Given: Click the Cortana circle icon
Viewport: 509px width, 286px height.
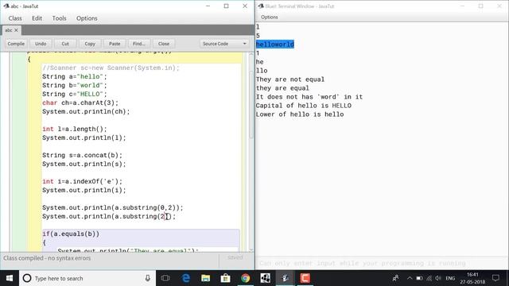Looking at the screenshot, I should pos(27,278).
